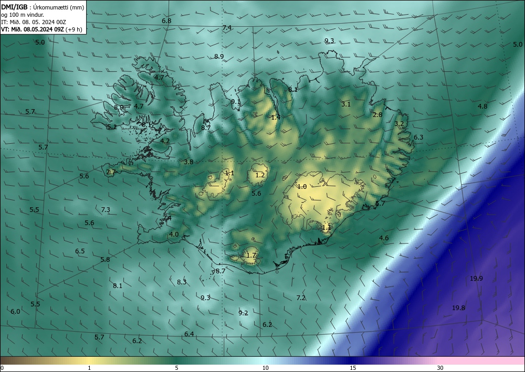Image resolution: width=525 pixels, height=372 pixels.
Task: Click the 4.8 value on the map
Action: pyautogui.click(x=482, y=106)
